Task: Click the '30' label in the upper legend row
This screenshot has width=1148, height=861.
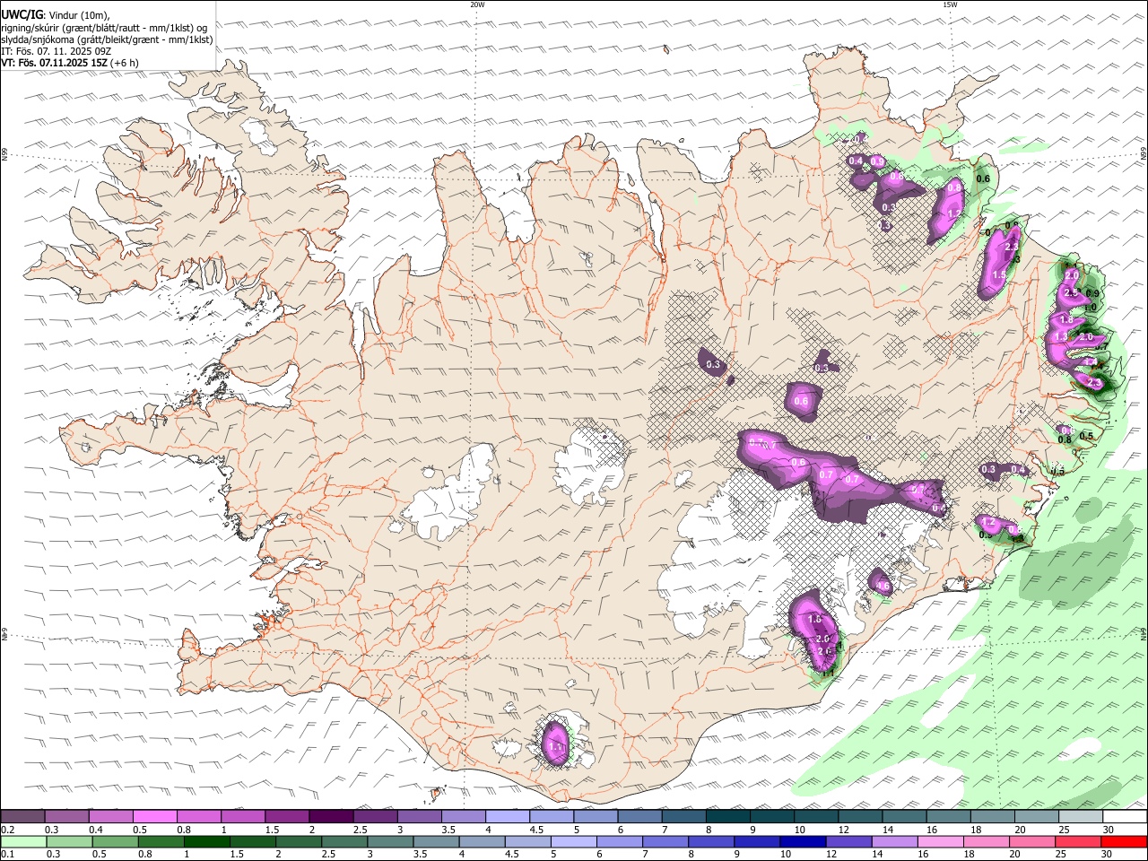Action: point(1109,830)
